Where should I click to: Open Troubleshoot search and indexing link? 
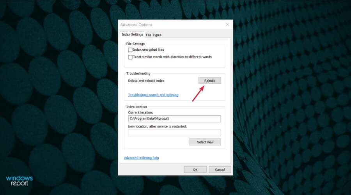pos(153,95)
